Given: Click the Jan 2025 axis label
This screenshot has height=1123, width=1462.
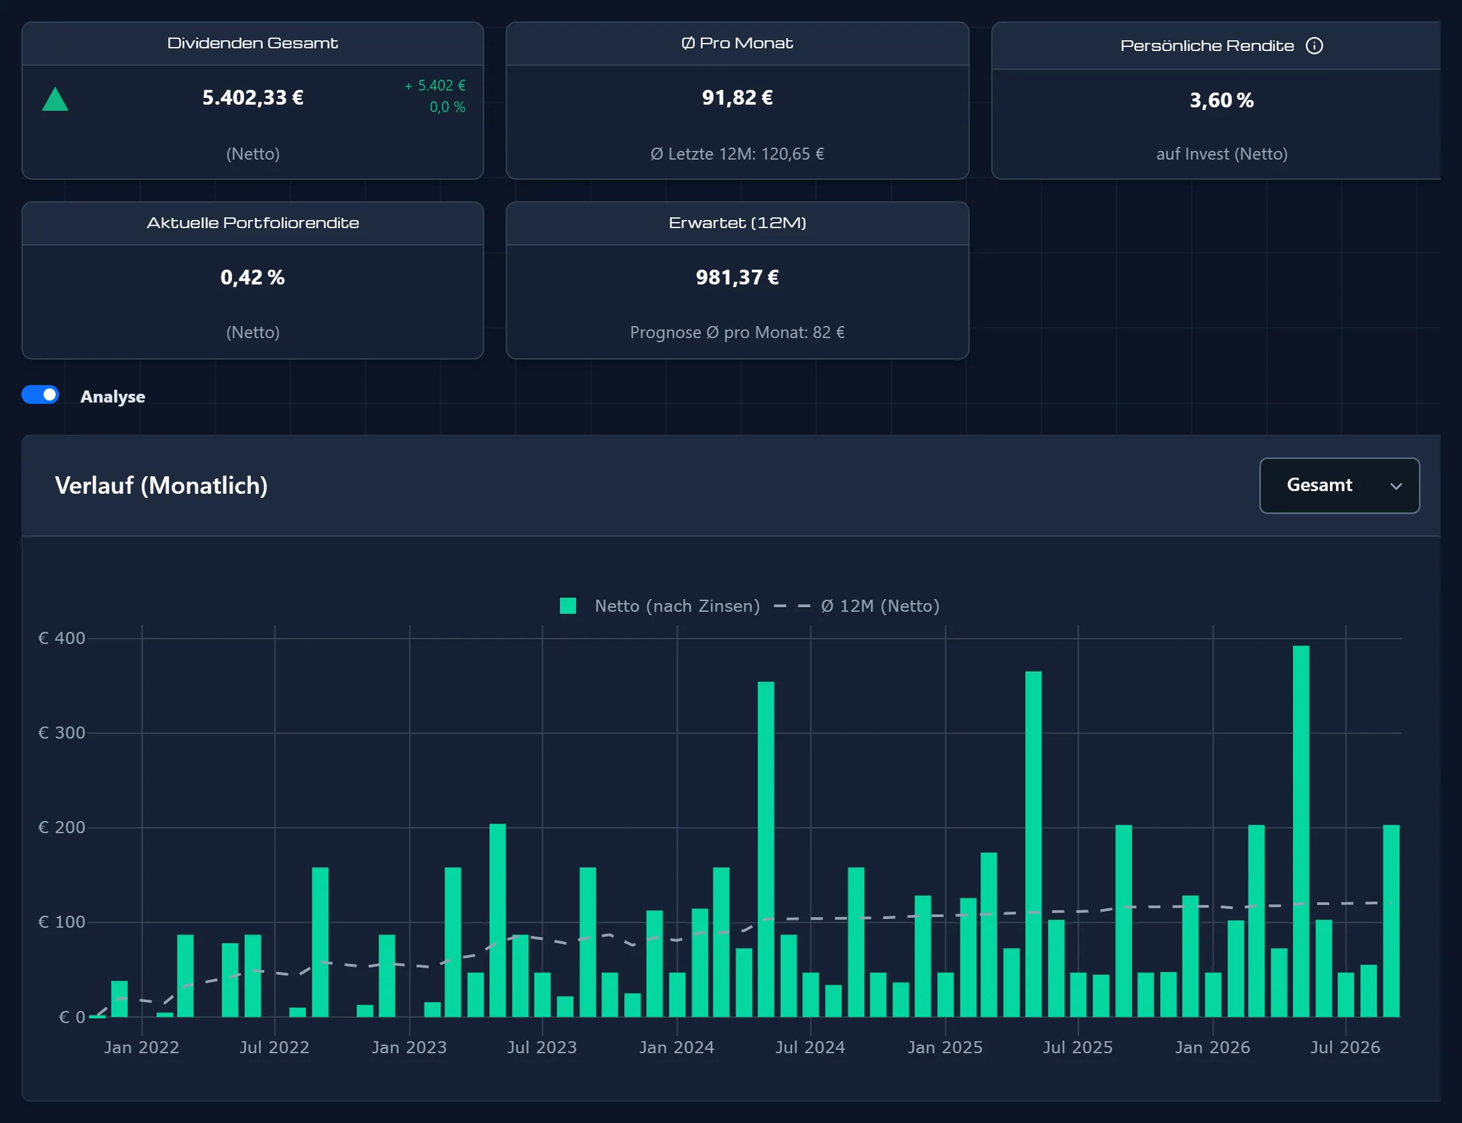Looking at the screenshot, I should click(x=945, y=1047).
